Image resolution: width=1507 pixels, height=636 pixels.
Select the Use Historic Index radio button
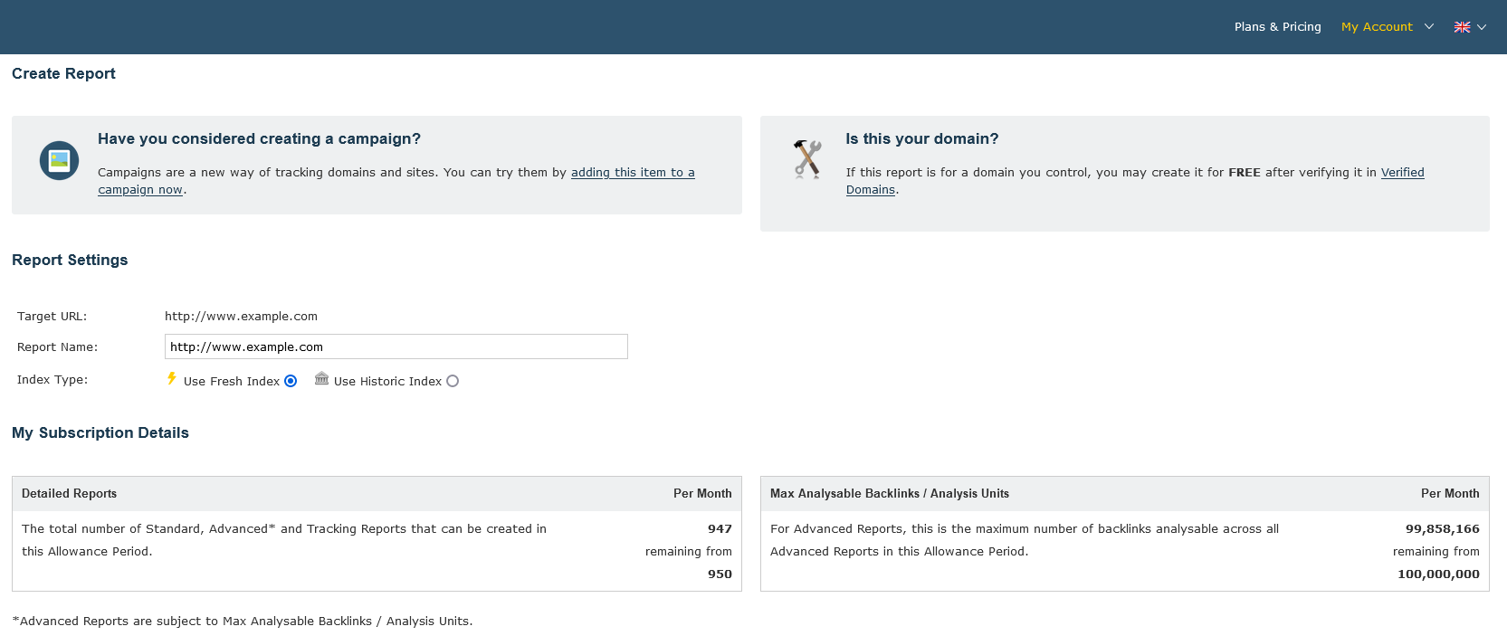453,381
